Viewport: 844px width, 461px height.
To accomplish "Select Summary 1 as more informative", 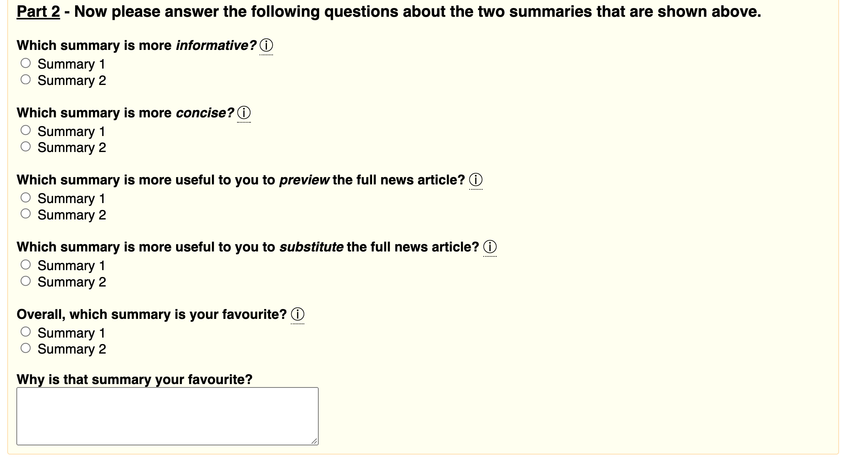I will (x=26, y=63).
